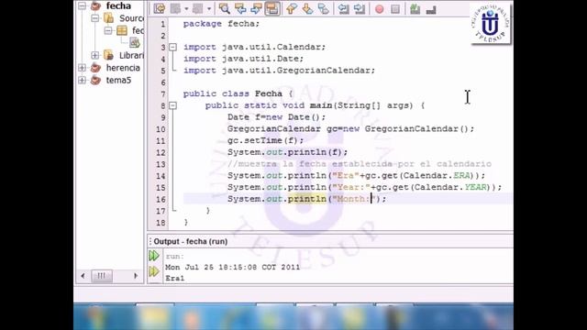This screenshot has height=330, width=587.
Task: Click 'Era1' in output
Action: click(175, 279)
